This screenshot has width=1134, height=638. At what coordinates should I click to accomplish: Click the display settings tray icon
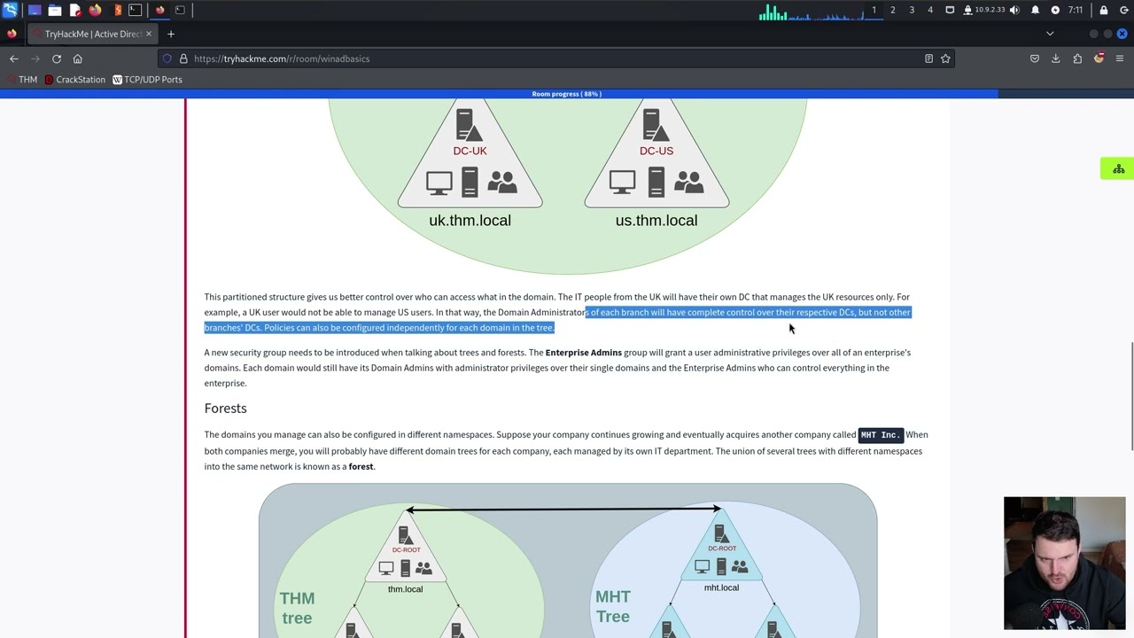(950, 10)
